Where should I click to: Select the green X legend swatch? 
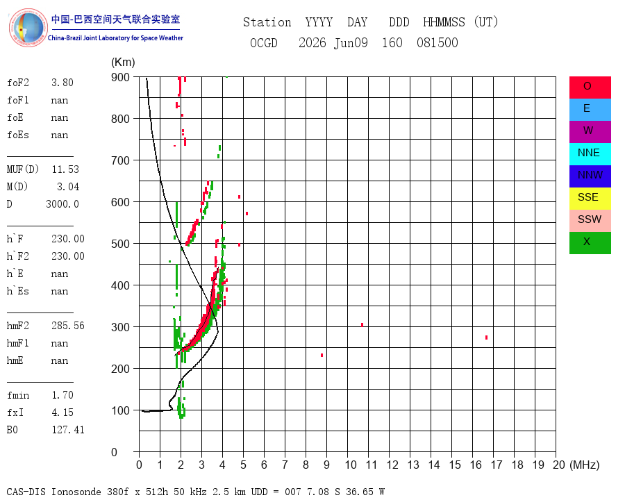pos(590,243)
